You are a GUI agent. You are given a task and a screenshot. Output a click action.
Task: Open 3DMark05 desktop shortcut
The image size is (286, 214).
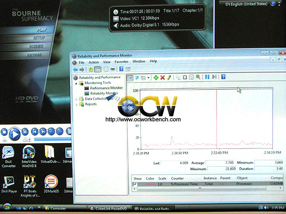[x=51, y=184]
